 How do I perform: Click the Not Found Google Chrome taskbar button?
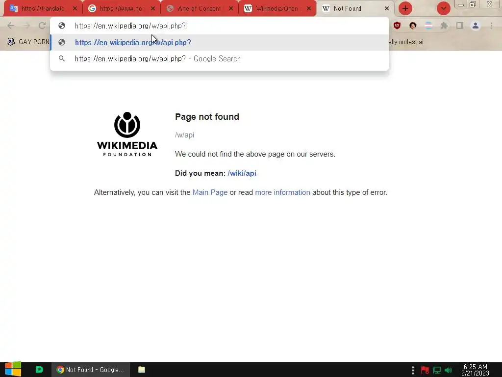pyautogui.click(x=91, y=370)
